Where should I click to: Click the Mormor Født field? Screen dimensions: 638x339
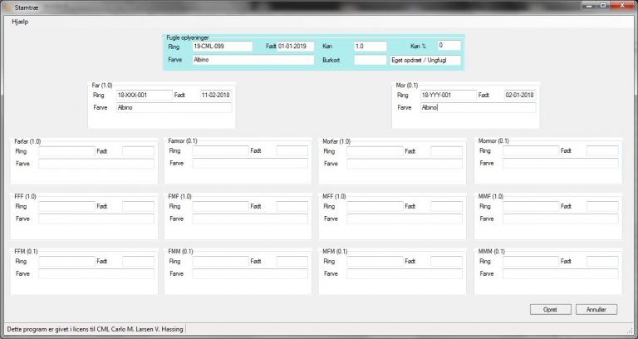point(602,151)
